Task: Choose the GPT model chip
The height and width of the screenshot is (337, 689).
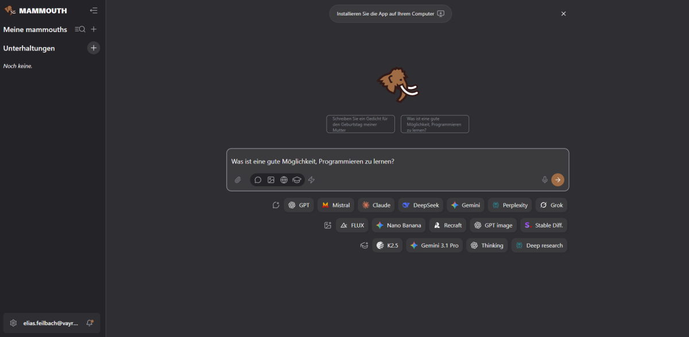Action: click(x=299, y=205)
